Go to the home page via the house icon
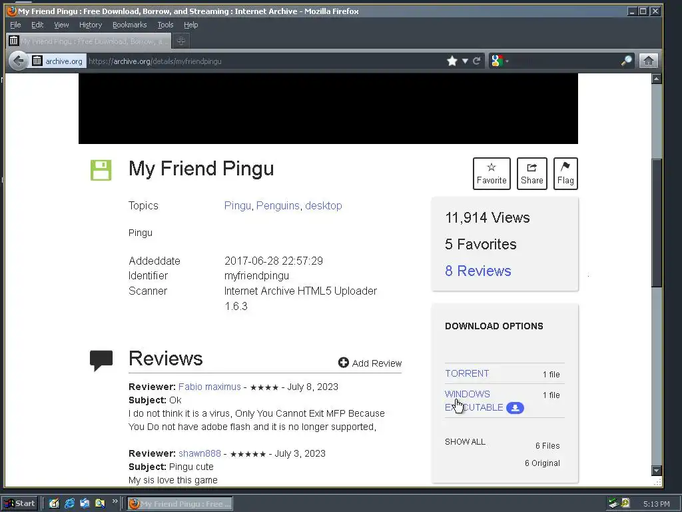682x512 pixels. point(648,61)
